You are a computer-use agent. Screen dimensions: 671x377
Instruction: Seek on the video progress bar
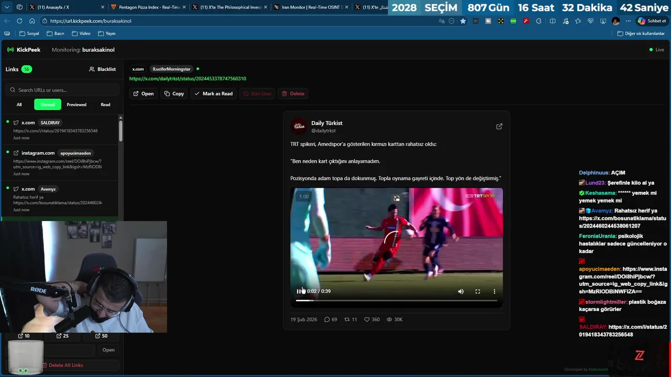(396, 301)
